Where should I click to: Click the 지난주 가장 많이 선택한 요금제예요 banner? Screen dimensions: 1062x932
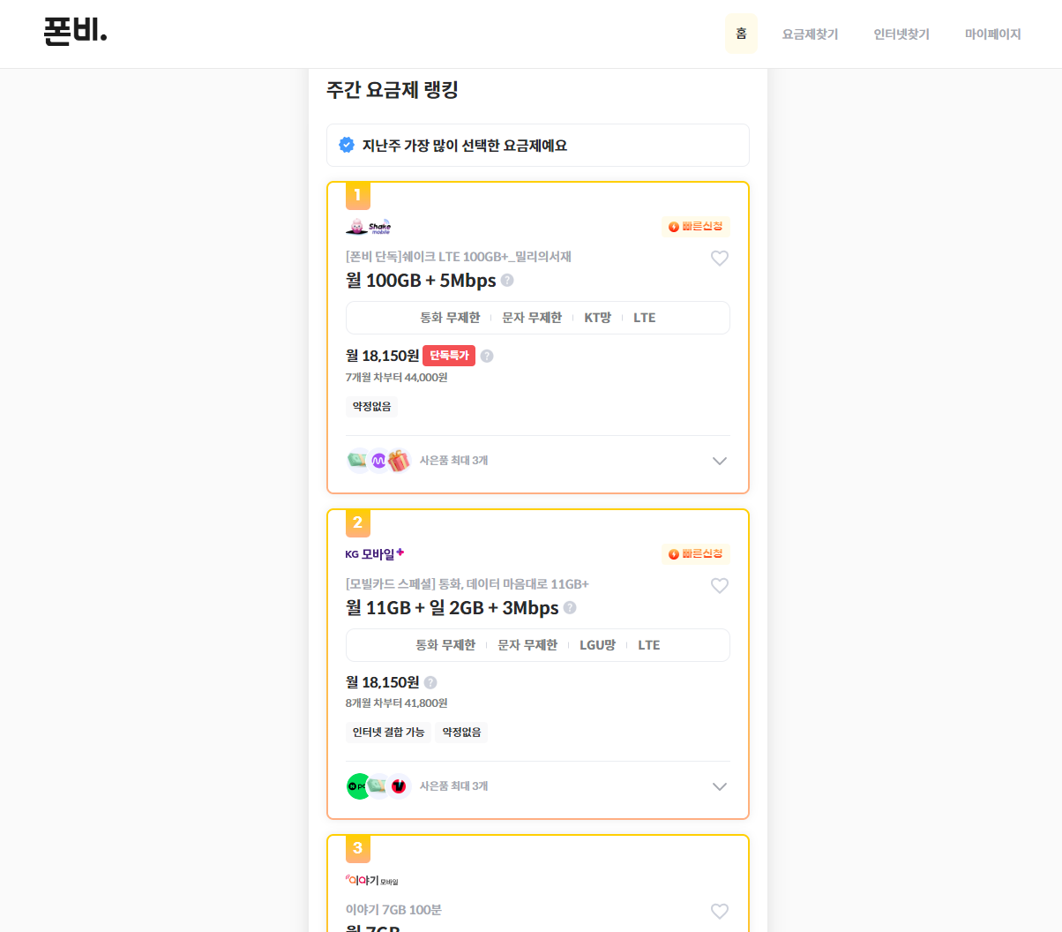point(538,145)
